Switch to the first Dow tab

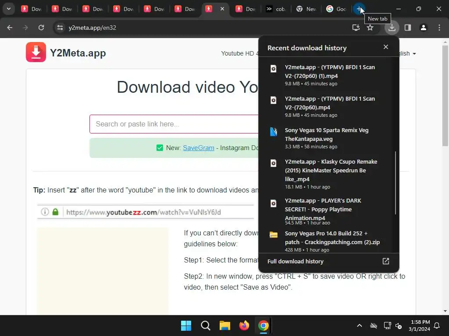[32, 9]
